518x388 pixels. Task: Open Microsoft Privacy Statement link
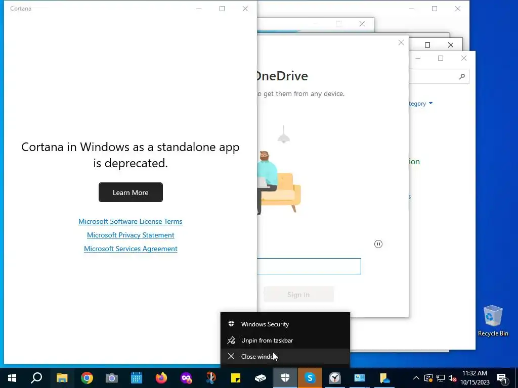click(x=131, y=235)
